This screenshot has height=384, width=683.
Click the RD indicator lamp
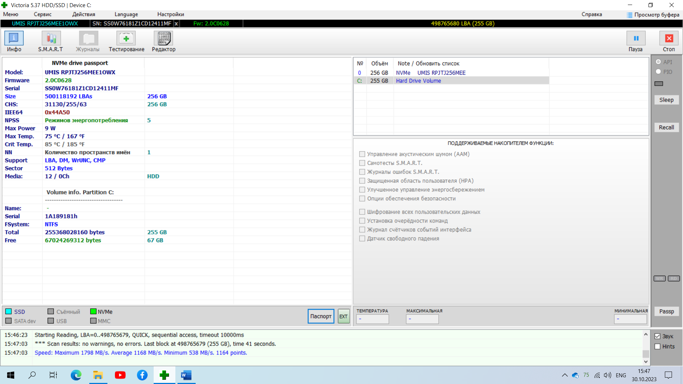674,278
